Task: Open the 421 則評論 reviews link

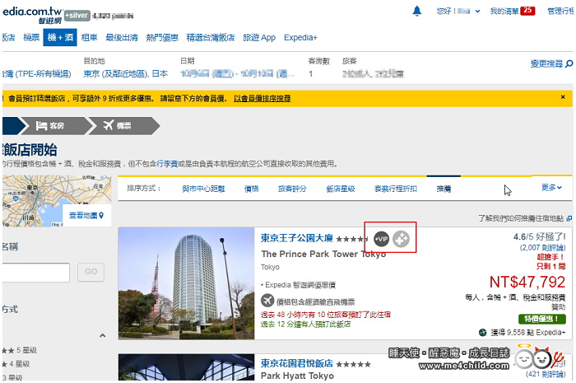Action: tap(546, 374)
